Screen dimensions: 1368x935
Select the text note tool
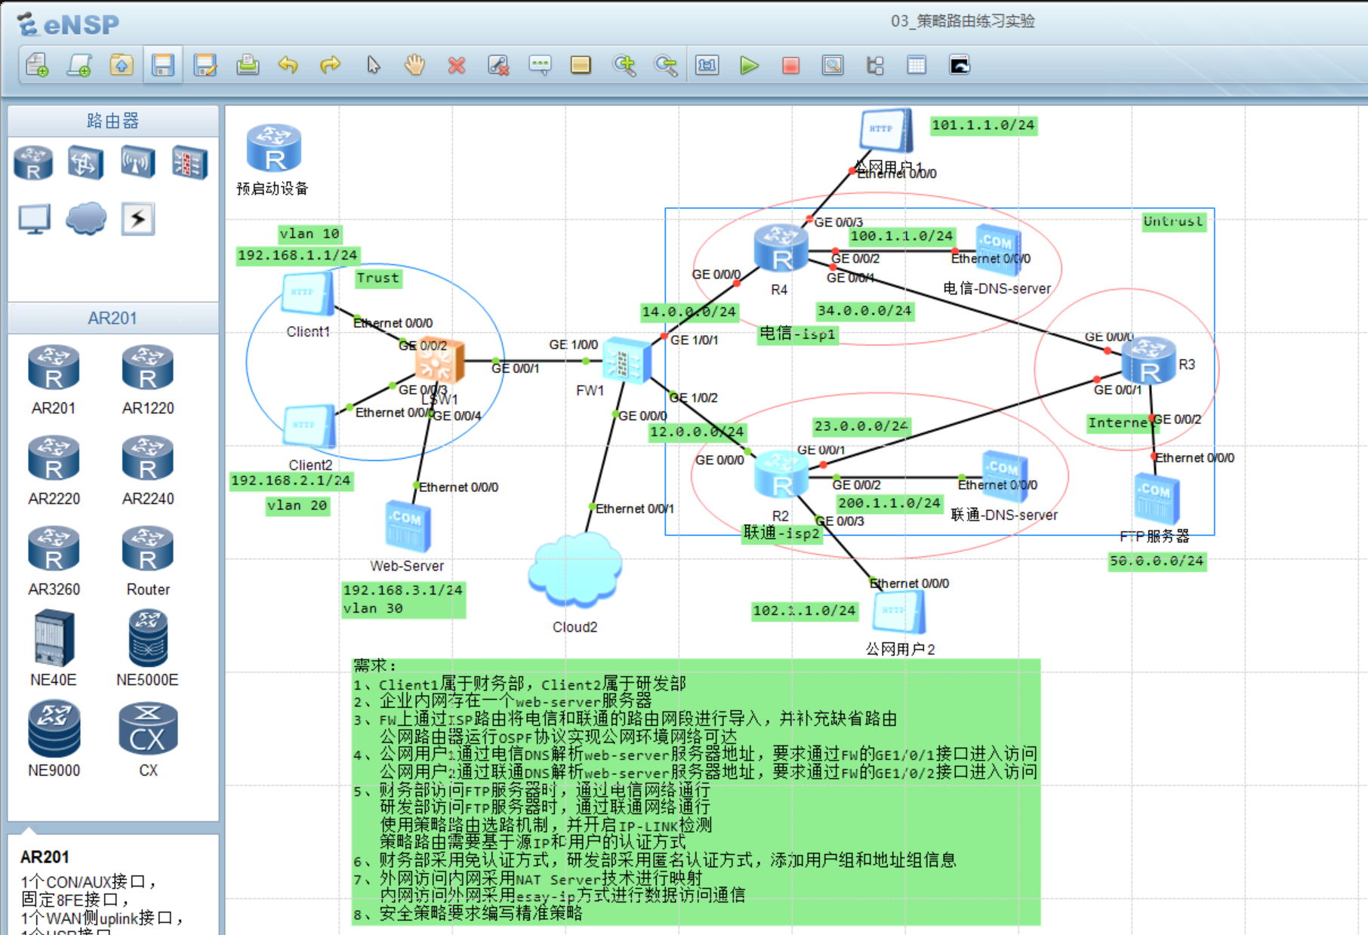tap(540, 66)
